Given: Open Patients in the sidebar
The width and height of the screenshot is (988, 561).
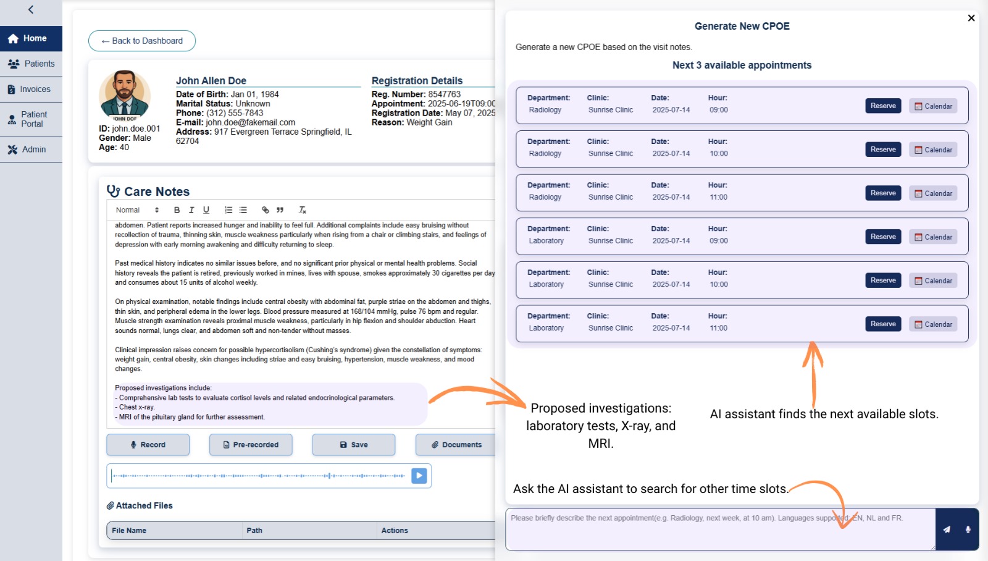Looking at the screenshot, I should [31, 64].
